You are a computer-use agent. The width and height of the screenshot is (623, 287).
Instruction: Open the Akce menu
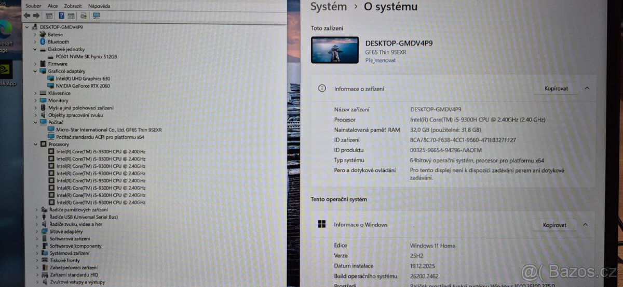(53, 6)
